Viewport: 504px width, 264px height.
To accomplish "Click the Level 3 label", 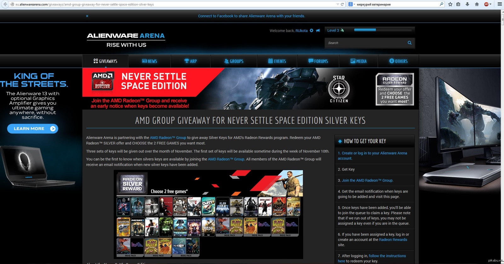I will [333, 30].
